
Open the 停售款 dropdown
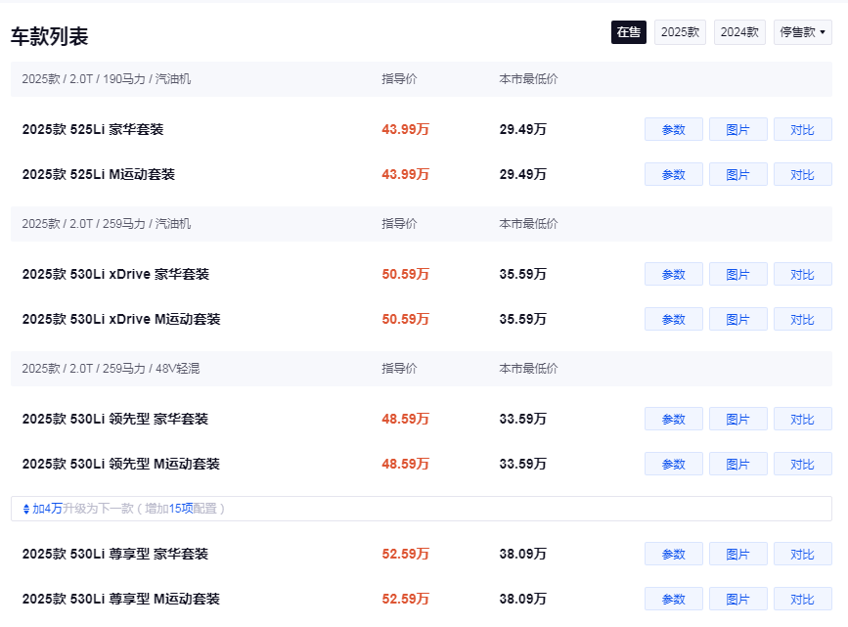pyautogui.click(x=803, y=32)
